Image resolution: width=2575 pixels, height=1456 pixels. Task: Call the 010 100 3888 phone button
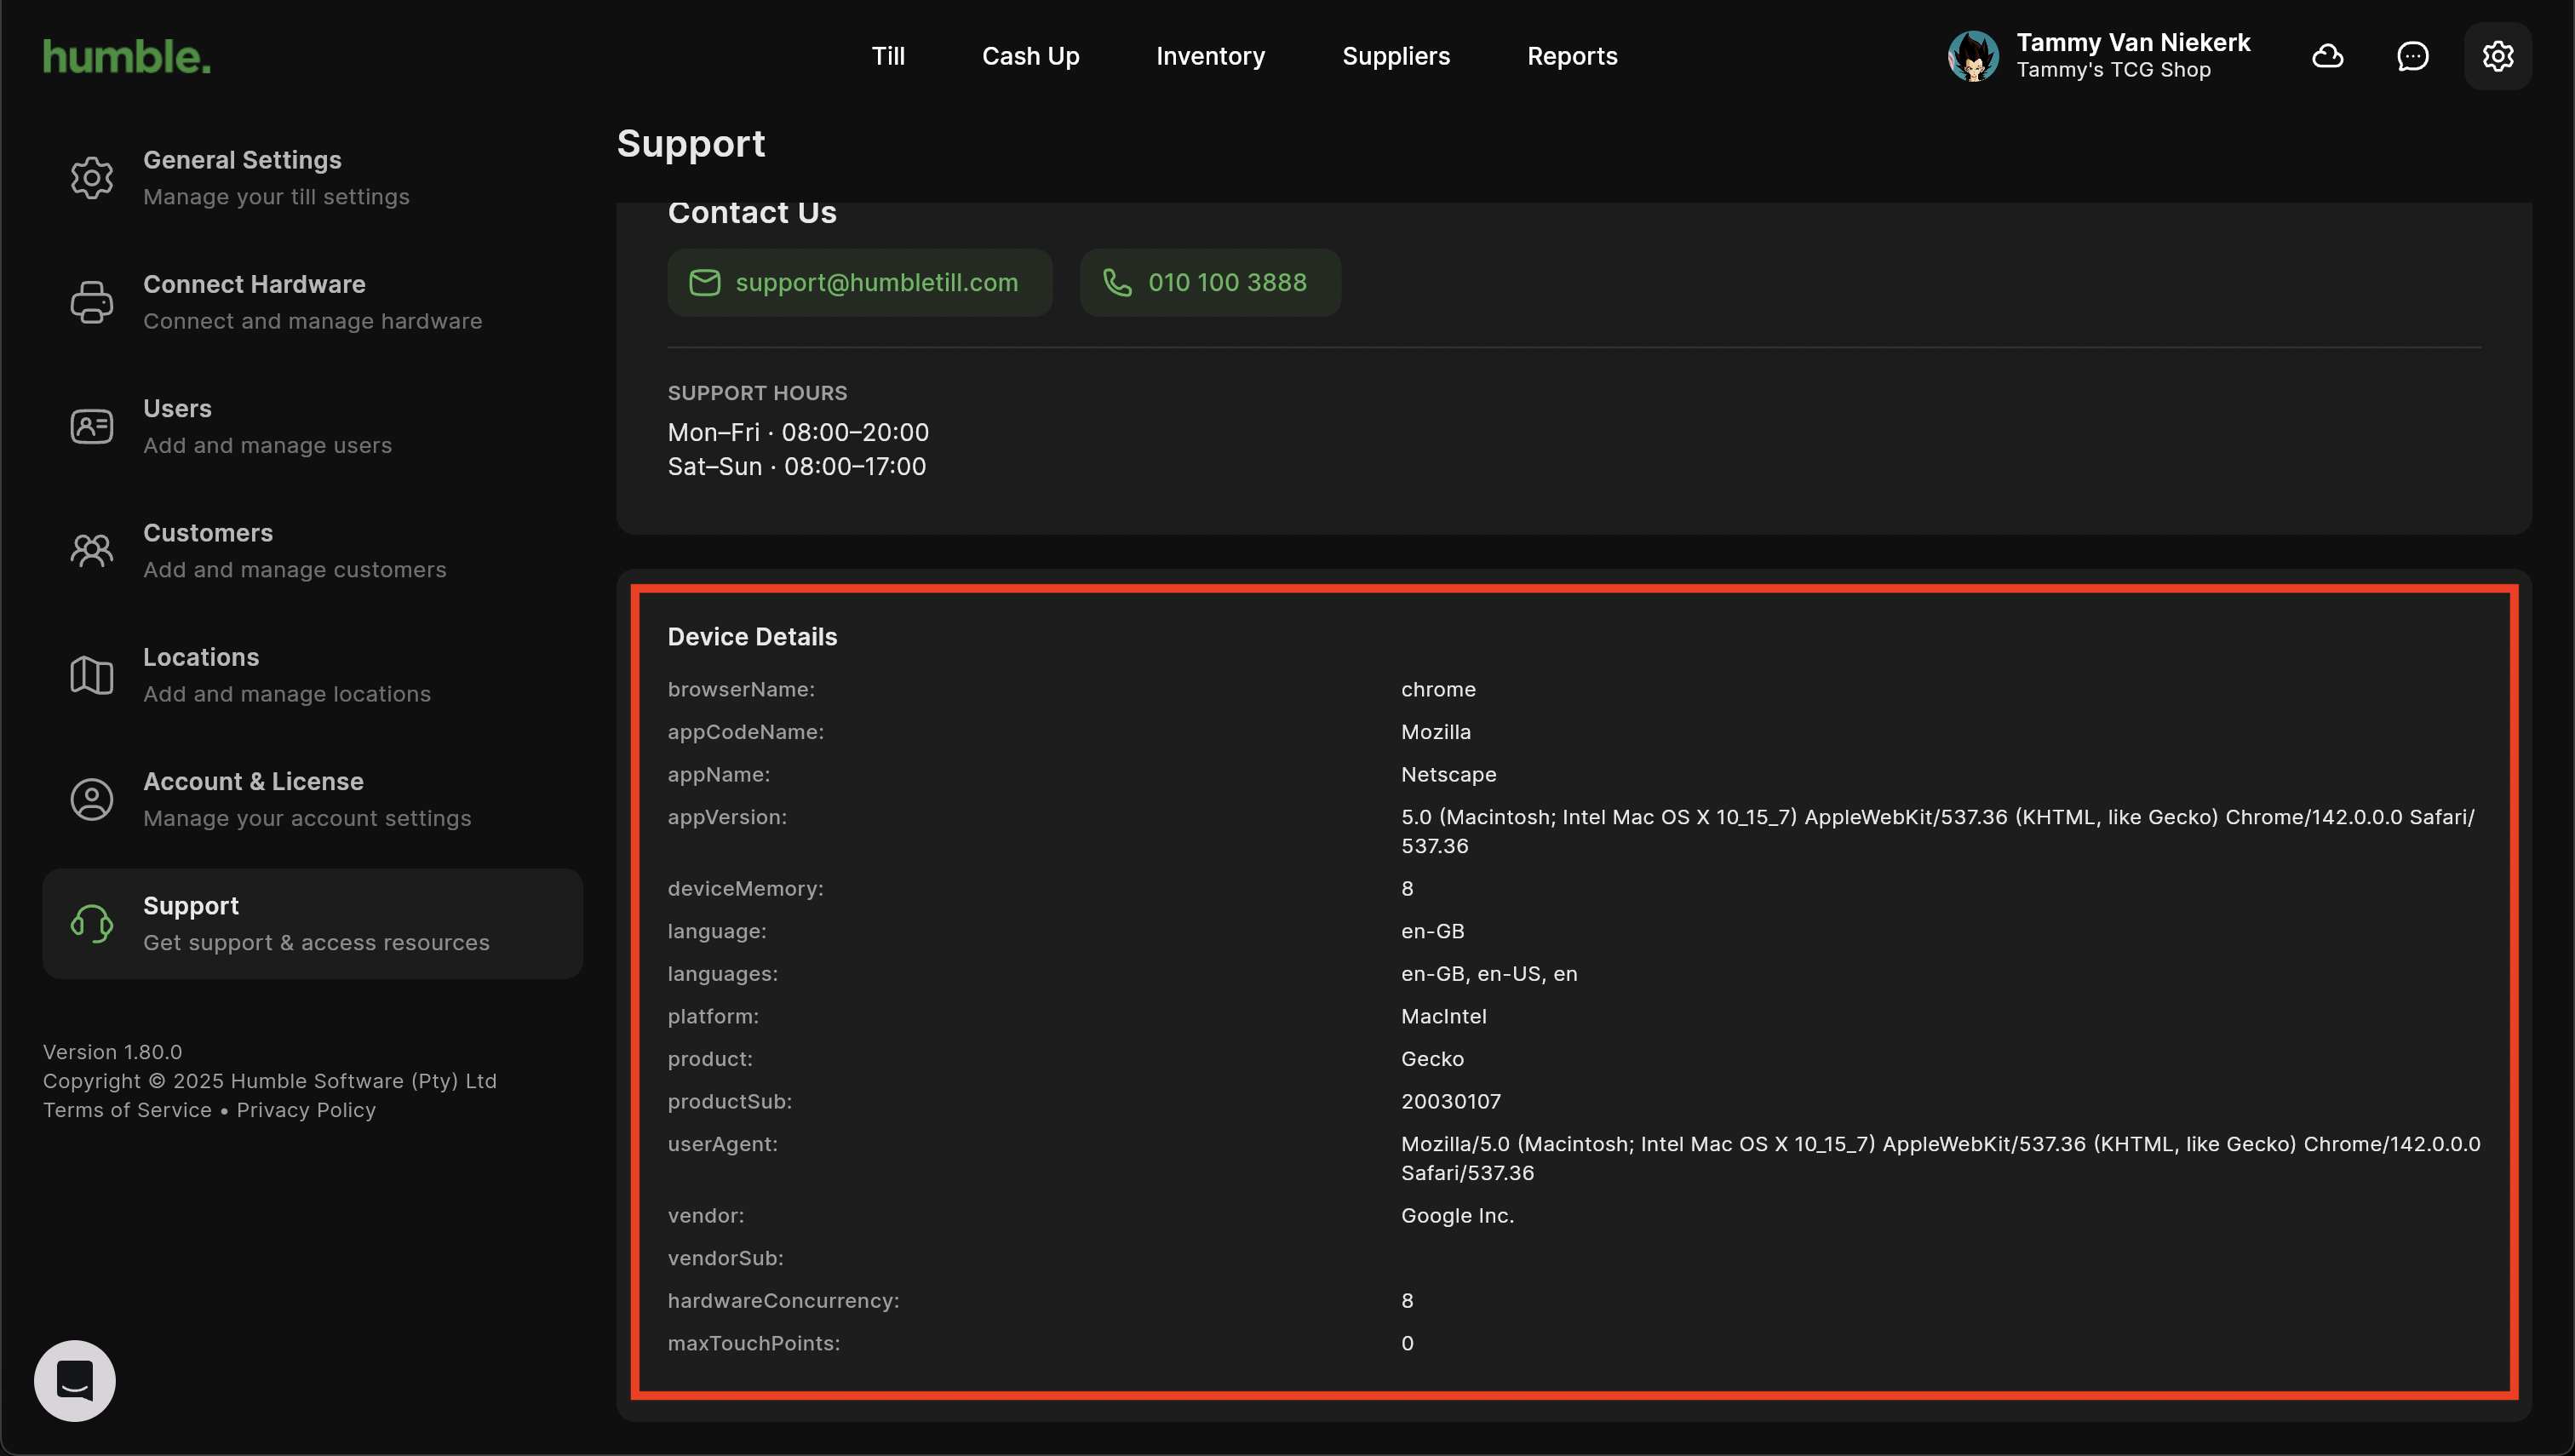(1209, 283)
